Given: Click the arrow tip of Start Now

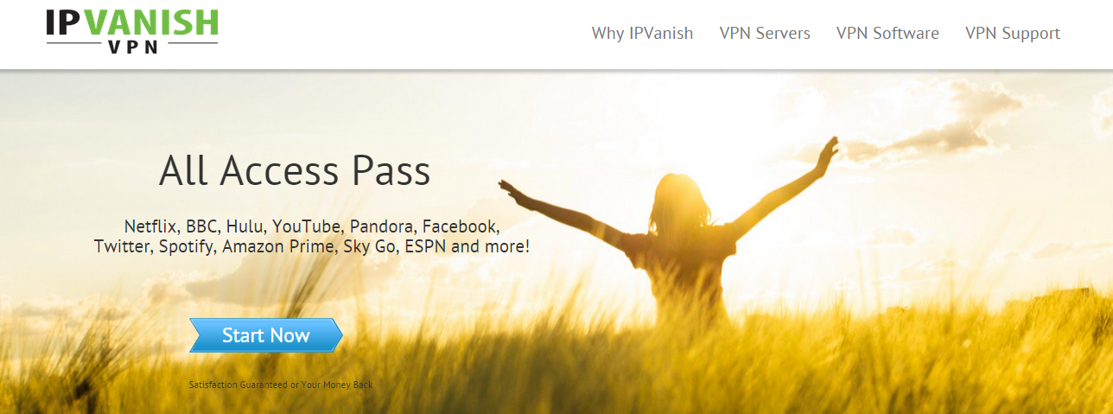Looking at the screenshot, I should [337, 335].
